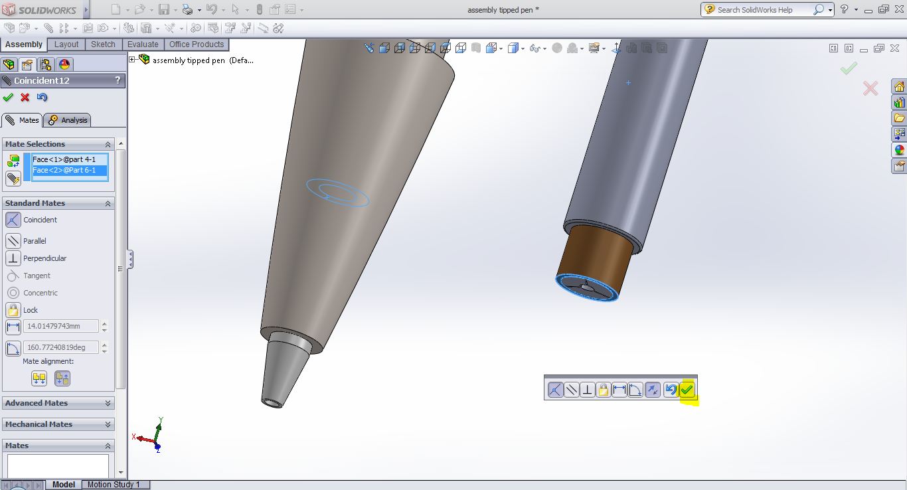Click the Hide/Show Items glasses icon

pos(535,48)
